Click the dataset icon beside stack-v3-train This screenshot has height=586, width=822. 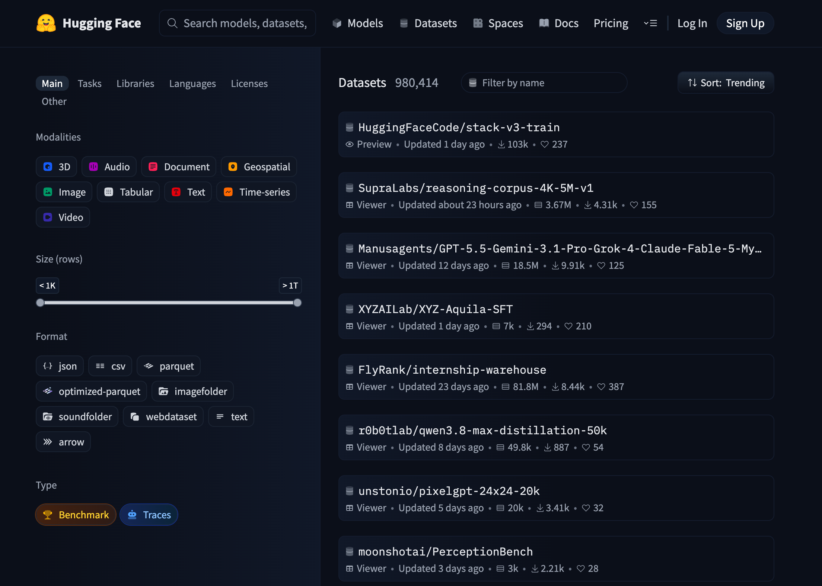[x=350, y=127]
